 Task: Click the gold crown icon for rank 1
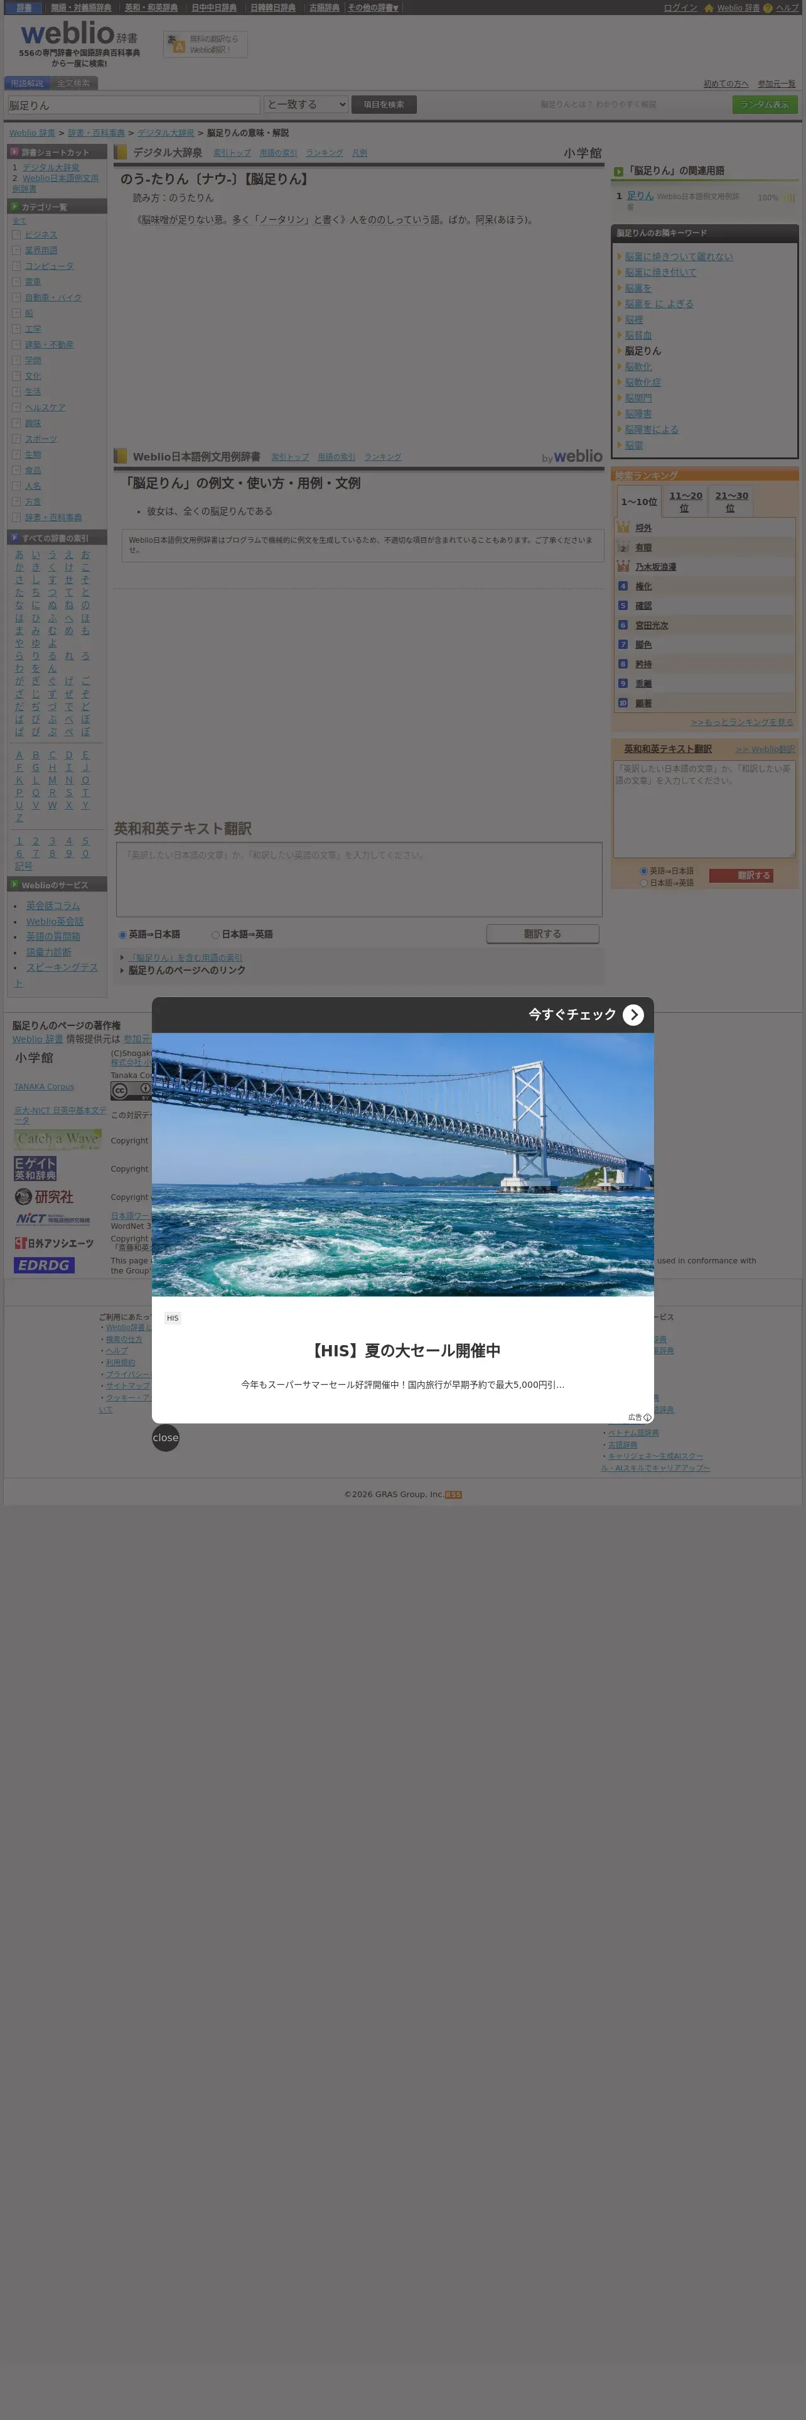coord(623,528)
